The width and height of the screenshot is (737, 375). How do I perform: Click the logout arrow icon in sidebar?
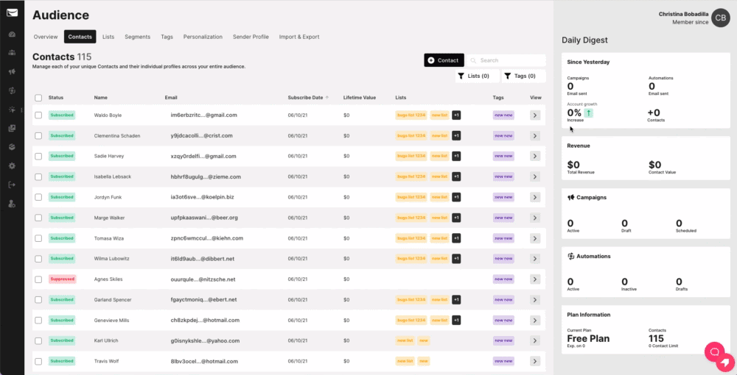pyautogui.click(x=12, y=185)
